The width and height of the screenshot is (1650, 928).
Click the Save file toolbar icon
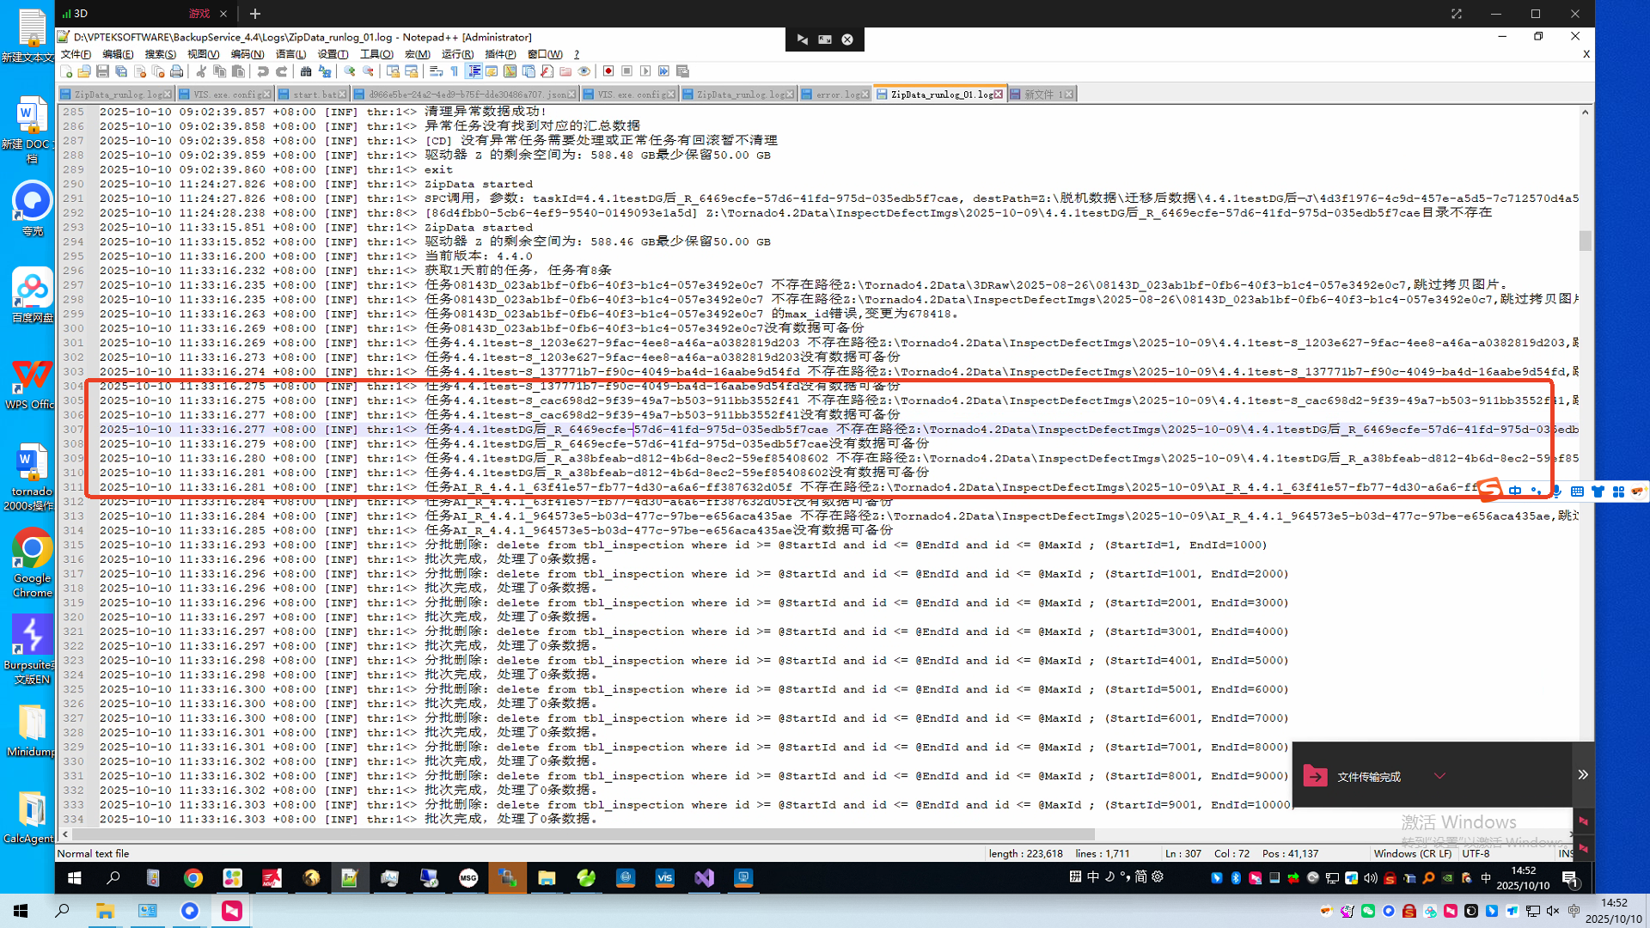[x=102, y=71]
